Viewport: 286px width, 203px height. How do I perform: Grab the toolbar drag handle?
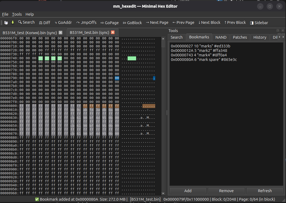coord(2,22)
